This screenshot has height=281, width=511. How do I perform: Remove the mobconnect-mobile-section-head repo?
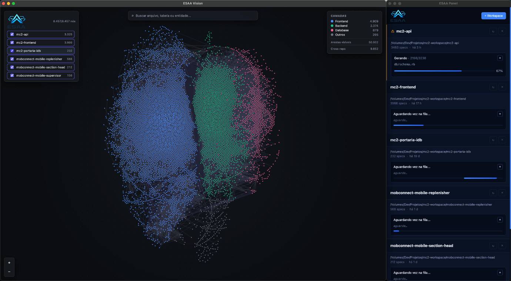[x=502, y=246]
